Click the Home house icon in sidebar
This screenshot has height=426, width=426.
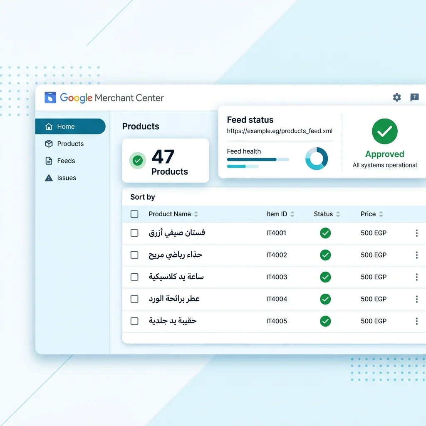click(x=49, y=126)
